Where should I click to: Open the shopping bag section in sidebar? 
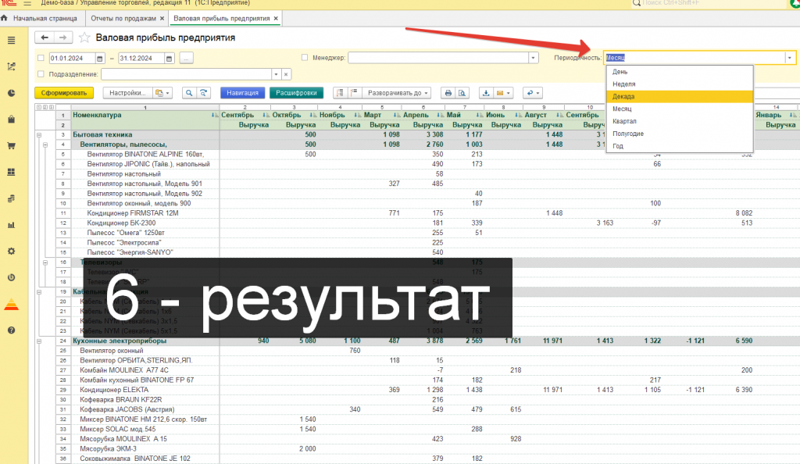11,120
